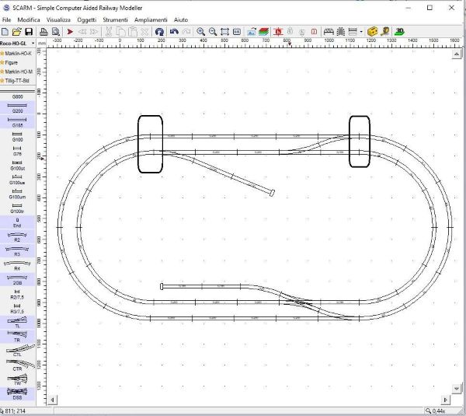Open the Ampliamenti menu
Viewport: 466px width, 416px height.
click(151, 19)
